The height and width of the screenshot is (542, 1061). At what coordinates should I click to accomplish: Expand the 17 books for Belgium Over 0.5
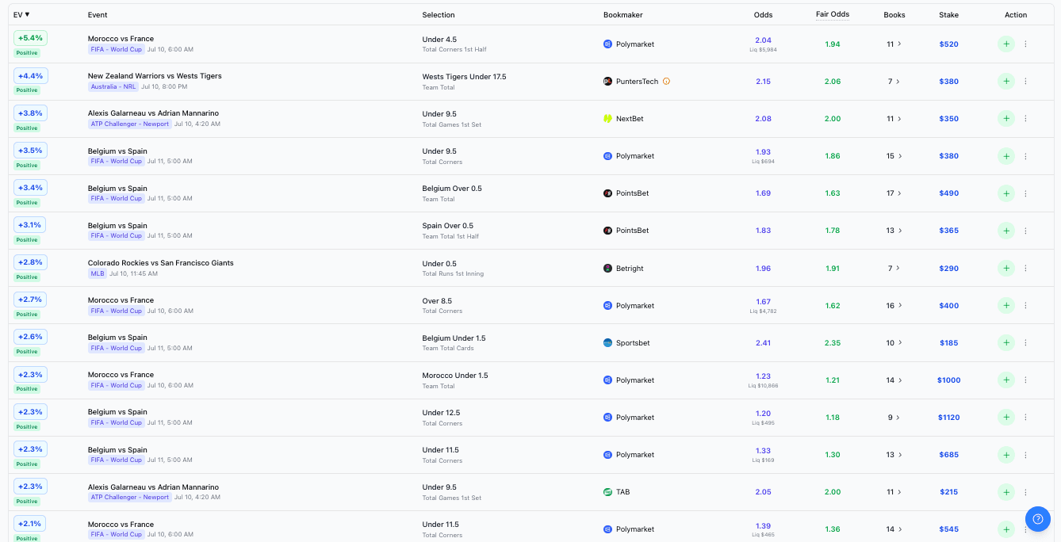[x=894, y=193]
